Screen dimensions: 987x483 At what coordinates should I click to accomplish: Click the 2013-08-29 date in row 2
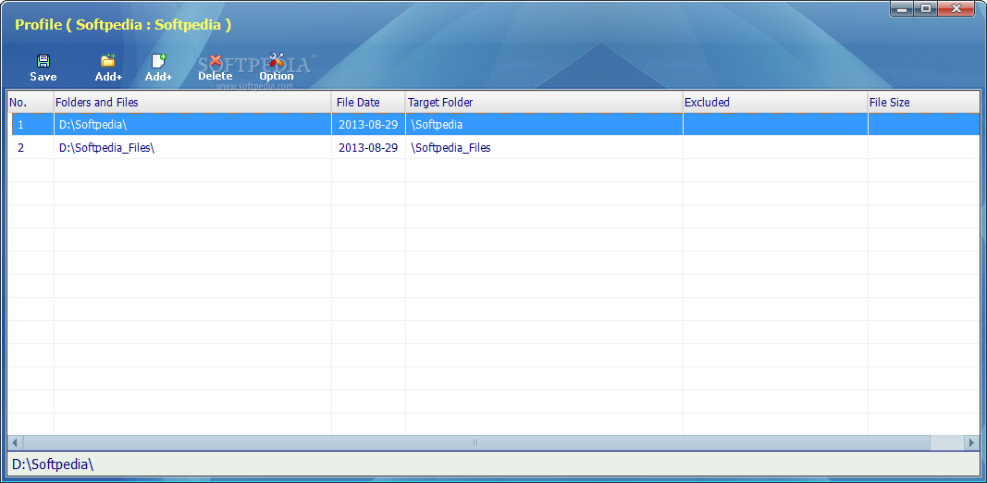coord(368,148)
